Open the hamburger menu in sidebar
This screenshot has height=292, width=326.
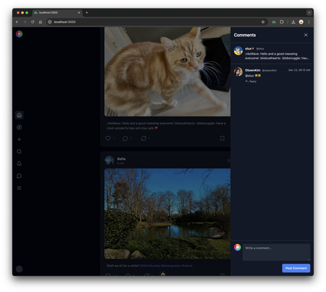[19, 188]
